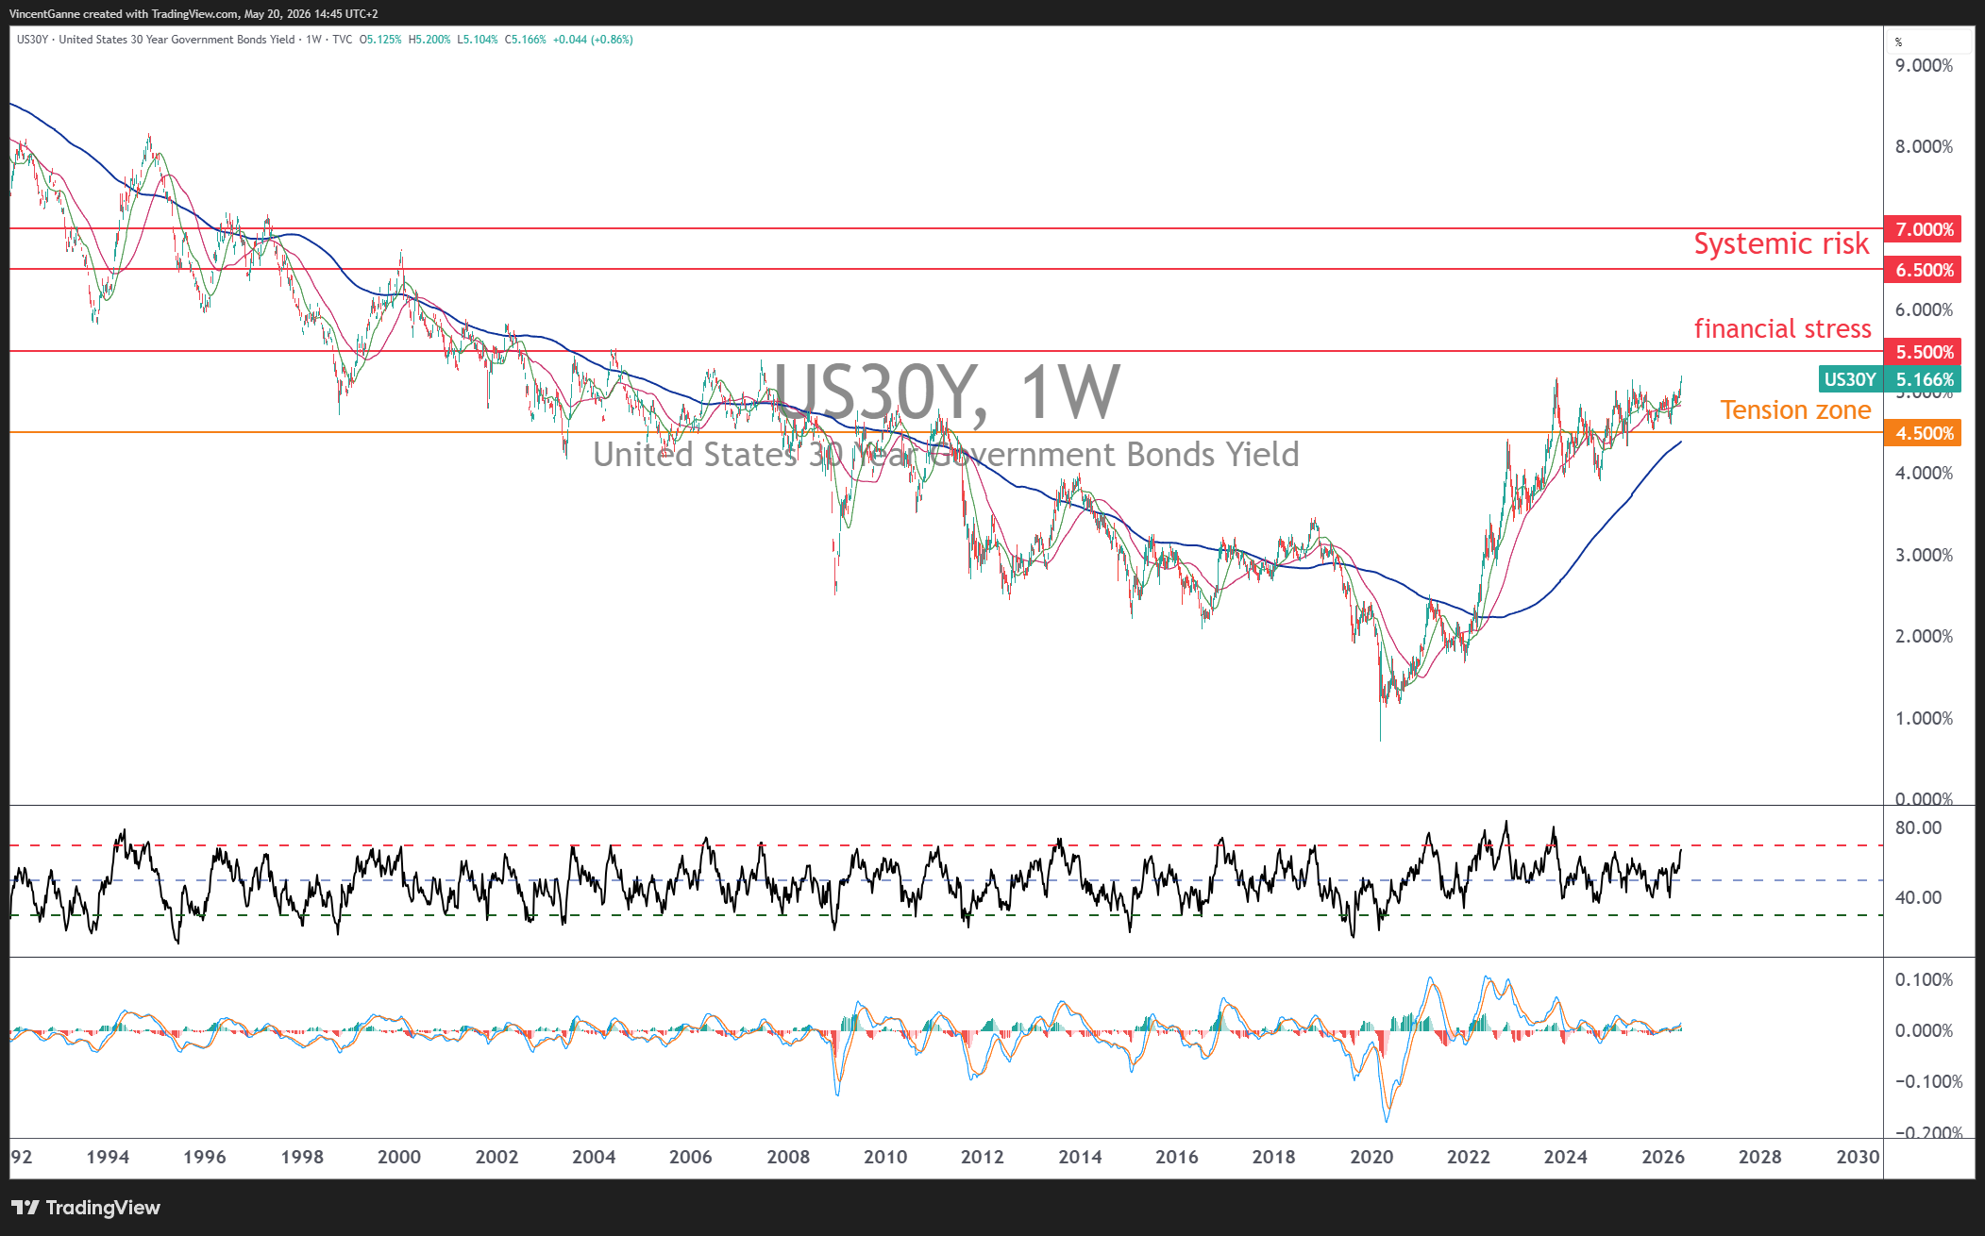The image size is (1985, 1236).
Task: Click the low value L5.104% in legend
Action: [478, 40]
